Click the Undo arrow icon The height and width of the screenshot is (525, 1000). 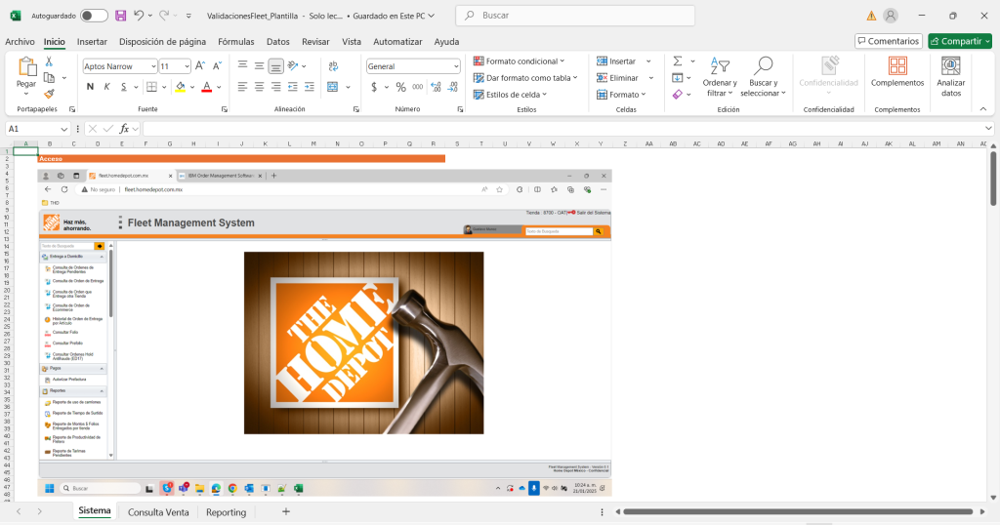click(139, 16)
